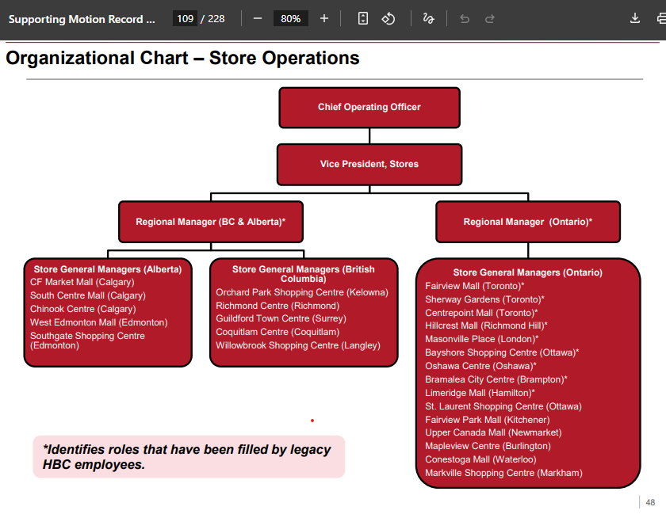Image resolution: width=666 pixels, height=518 pixels.
Task: Click Limeridge Mall (Hamilton) entry
Action: pyautogui.click(x=480, y=394)
